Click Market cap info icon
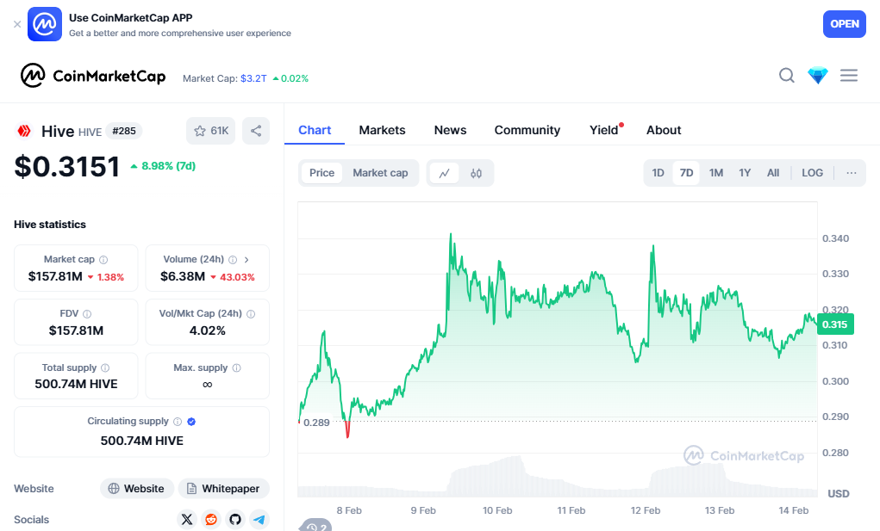The height and width of the screenshot is (531, 880). click(103, 260)
